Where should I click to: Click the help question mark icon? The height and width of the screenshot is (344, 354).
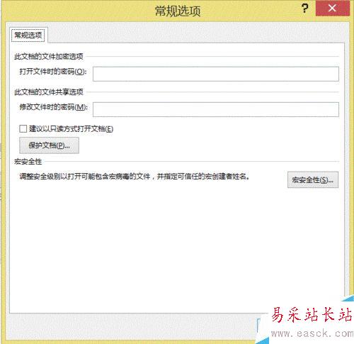click(x=304, y=9)
